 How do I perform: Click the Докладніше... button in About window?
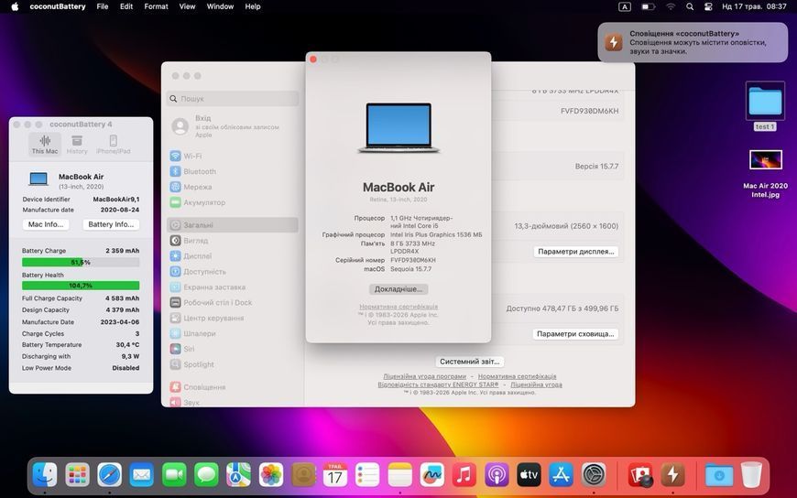[398, 289]
